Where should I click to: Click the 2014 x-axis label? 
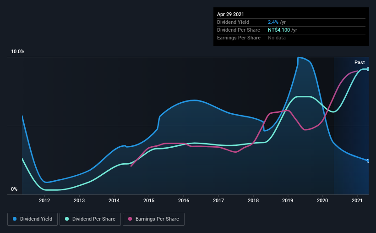(114, 200)
